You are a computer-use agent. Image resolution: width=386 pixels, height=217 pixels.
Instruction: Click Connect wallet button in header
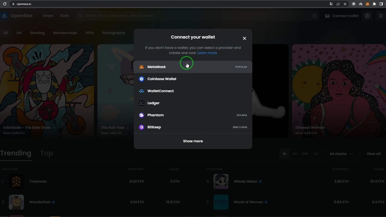tap(342, 16)
